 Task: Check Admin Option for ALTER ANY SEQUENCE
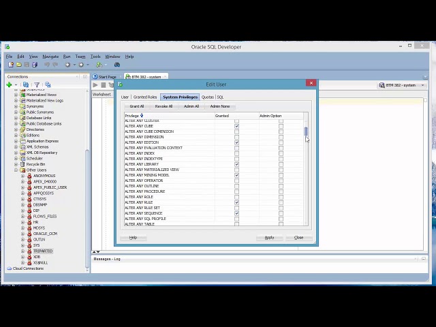tap(281, 213)
